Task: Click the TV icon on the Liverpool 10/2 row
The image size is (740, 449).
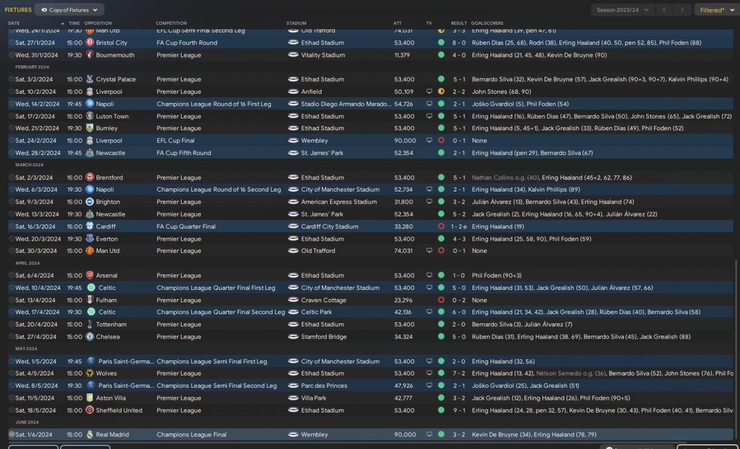Action: tap(429, 91)
